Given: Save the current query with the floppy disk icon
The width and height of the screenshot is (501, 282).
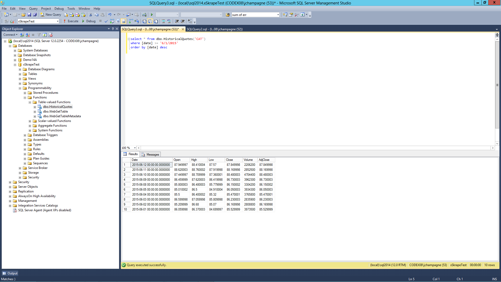Looking at the screenshot, I should (x=29, y=15).
